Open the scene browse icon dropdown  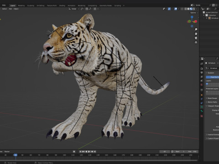pyautogui.click(x=193, y=5)
